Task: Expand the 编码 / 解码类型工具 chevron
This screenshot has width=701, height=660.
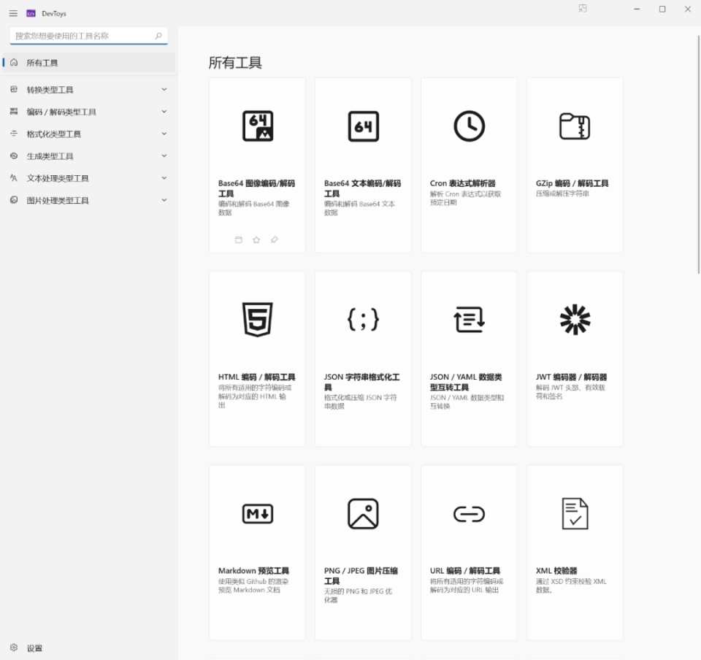Action: [x=164, y=112]
